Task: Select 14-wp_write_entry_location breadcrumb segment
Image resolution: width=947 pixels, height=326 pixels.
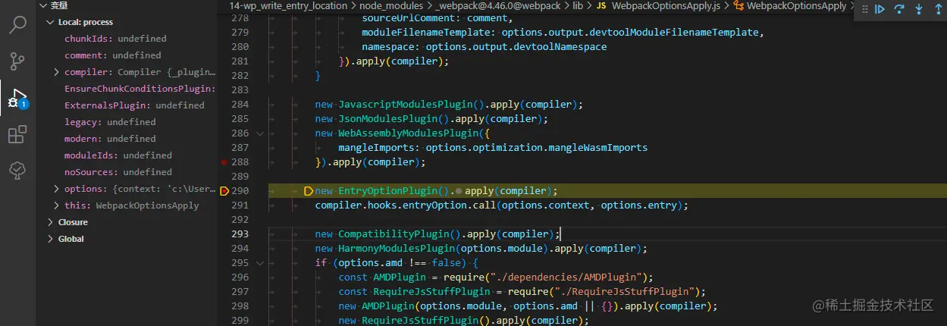Action: [288, 6]
